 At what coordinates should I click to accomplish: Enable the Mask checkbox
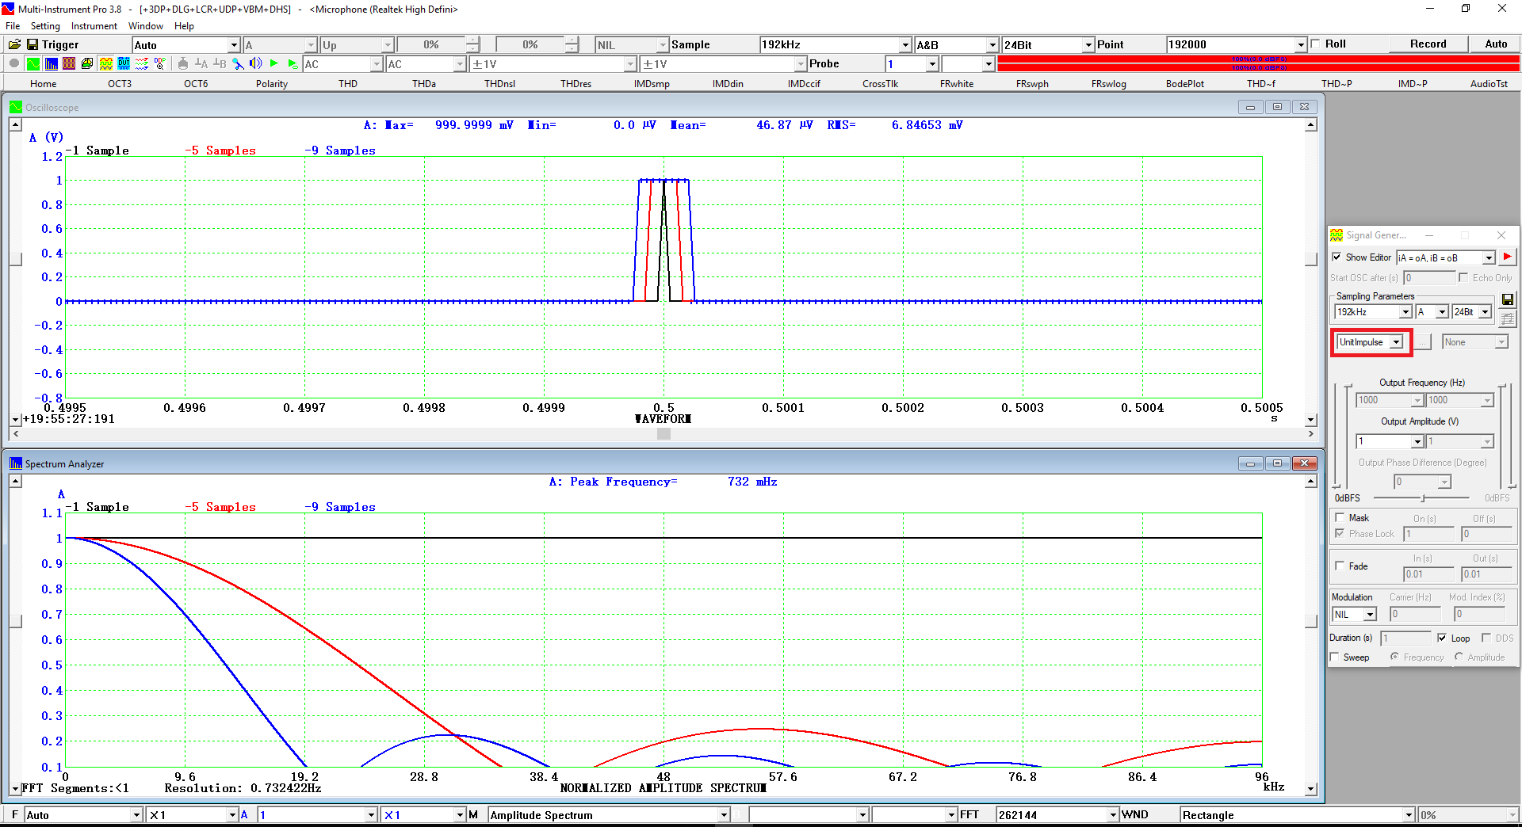point(1340,517)
